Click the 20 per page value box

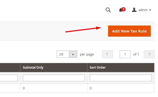point(63,54)
